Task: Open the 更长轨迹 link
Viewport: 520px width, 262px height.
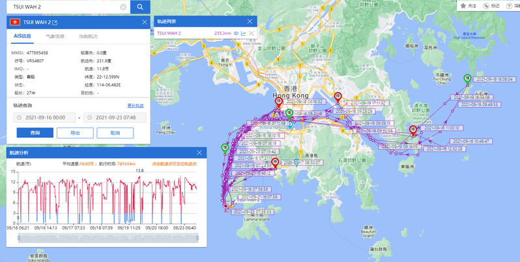Action: [x=136, y=105]
